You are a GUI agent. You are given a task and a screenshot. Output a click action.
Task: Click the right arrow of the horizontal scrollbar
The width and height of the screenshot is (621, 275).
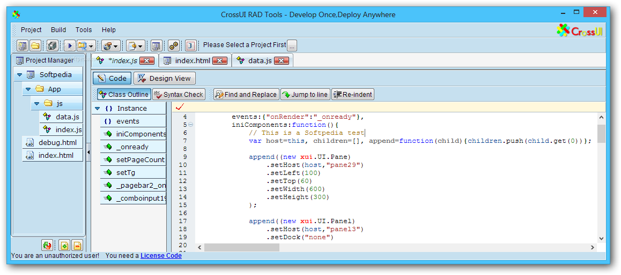[593, 247]
